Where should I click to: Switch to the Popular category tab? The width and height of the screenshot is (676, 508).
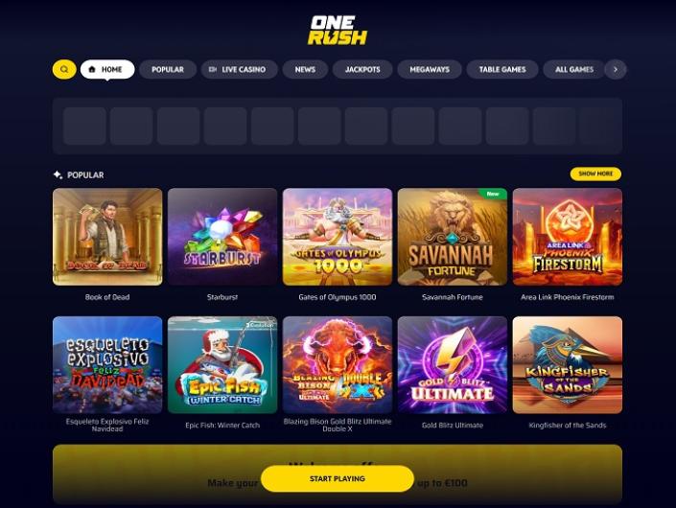pyautogui.click(x=168, y=69)
